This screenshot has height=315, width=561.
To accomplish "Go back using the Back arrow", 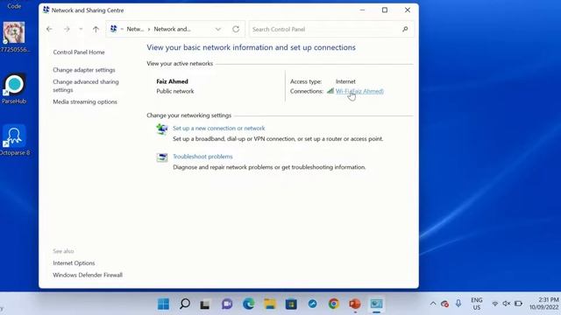I will point(49,29).
